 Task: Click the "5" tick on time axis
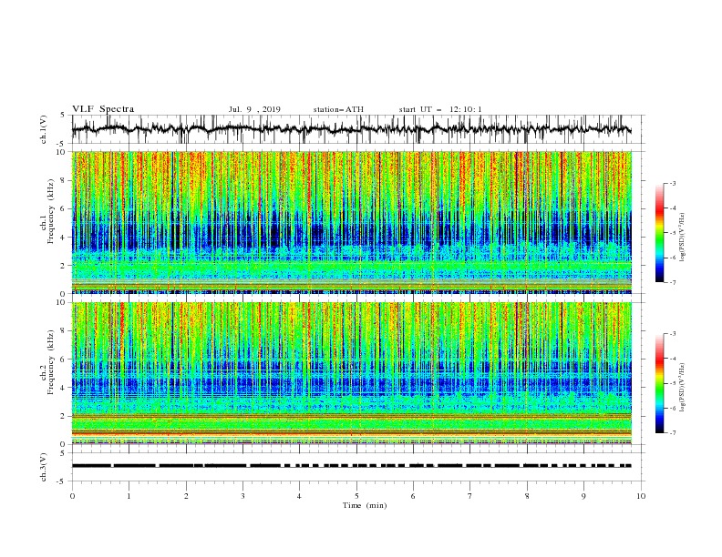click(x=356, y=496)
